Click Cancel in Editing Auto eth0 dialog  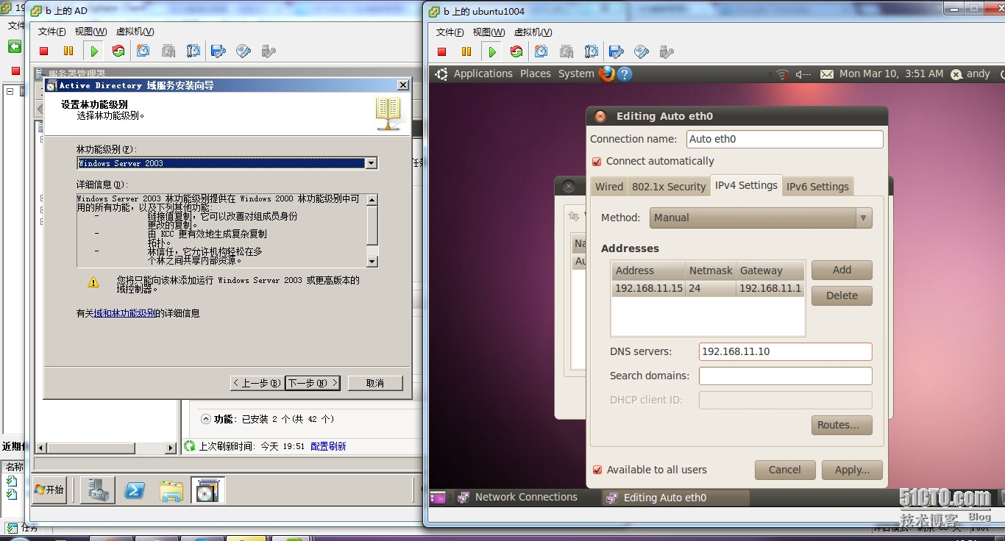click(x=785, y=470)
